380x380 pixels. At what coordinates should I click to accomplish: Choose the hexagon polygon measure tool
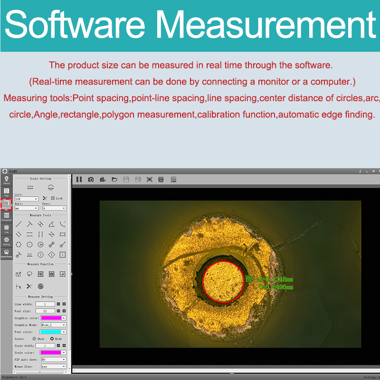pyautogui.click(x=19, y=245)
